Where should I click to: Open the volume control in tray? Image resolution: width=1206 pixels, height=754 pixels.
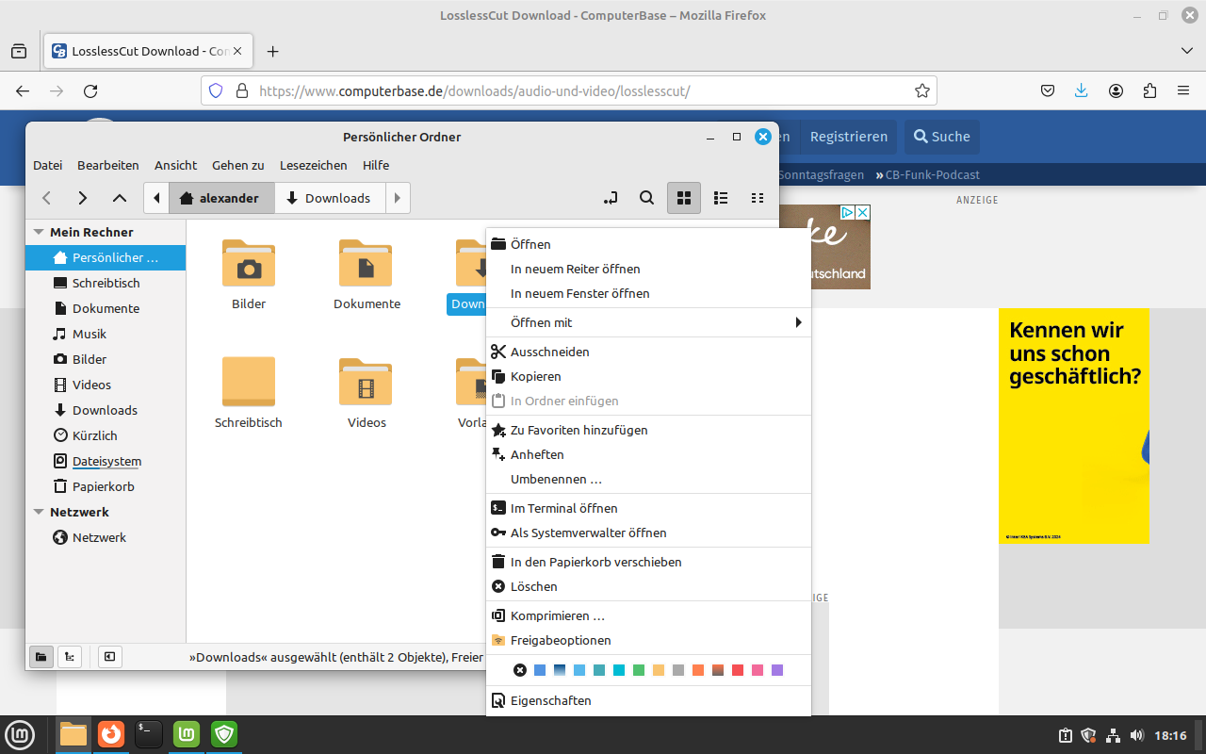(x=1137, y=735)
